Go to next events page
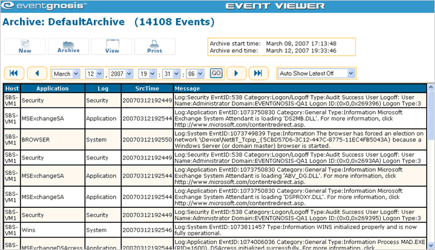The height and width of the screenshot is (250, 435). click(x=236, y=73)
